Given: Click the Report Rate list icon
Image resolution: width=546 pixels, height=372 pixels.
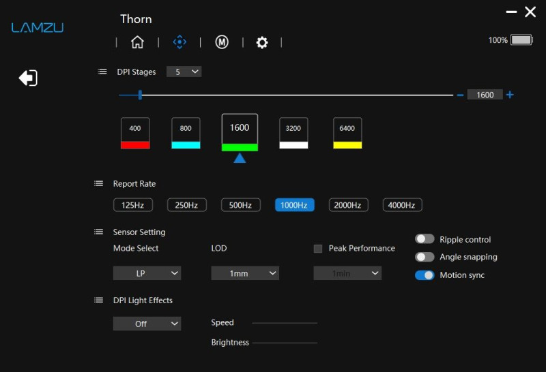Looking at the screenshot, I should (98, 183).
